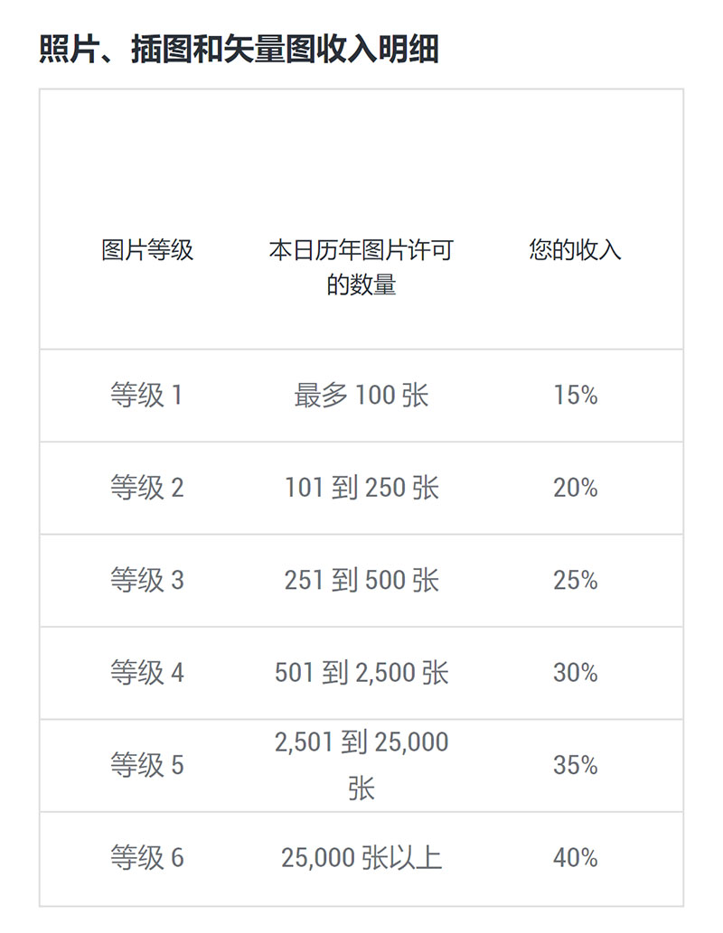Click the 等级 1 row label
The image size is (723, 933).
[x=146, y=395]
